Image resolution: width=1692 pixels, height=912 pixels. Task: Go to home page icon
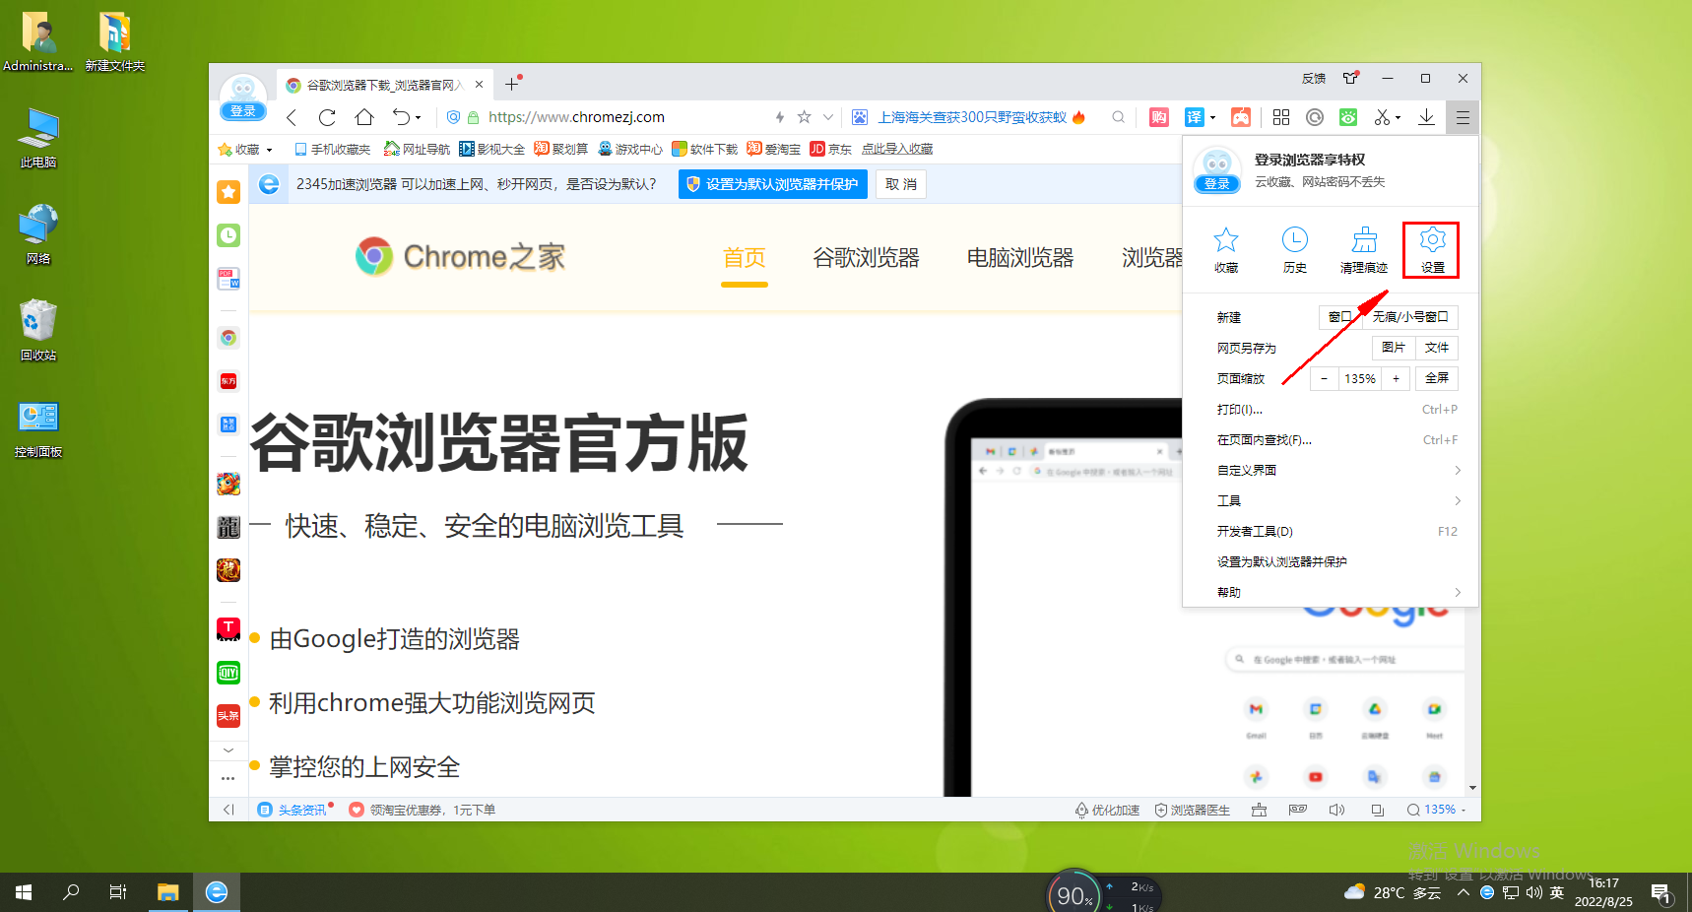coord(364,117)
